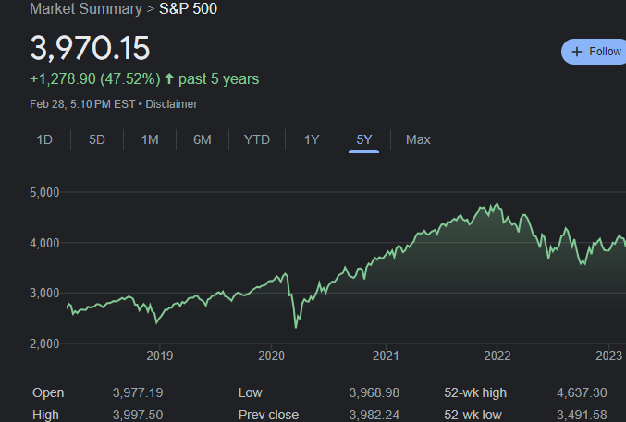Select the 1M time range tab
The image size is (626, 422).
click(x=150, y=139)
